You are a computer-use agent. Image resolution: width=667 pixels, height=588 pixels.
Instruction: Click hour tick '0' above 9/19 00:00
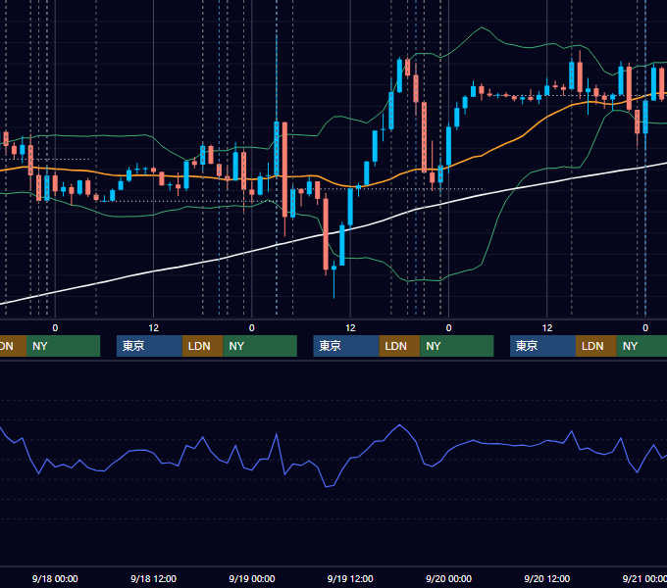point(252,328)
